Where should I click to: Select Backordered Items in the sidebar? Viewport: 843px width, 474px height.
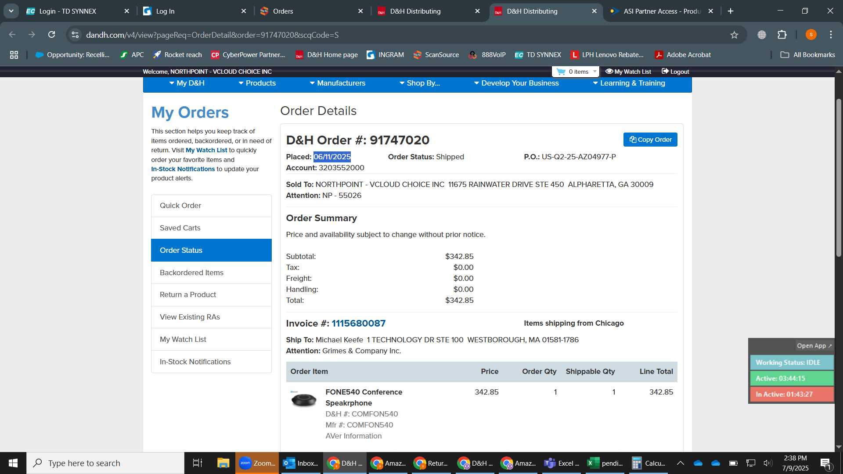tap(211, 273)
